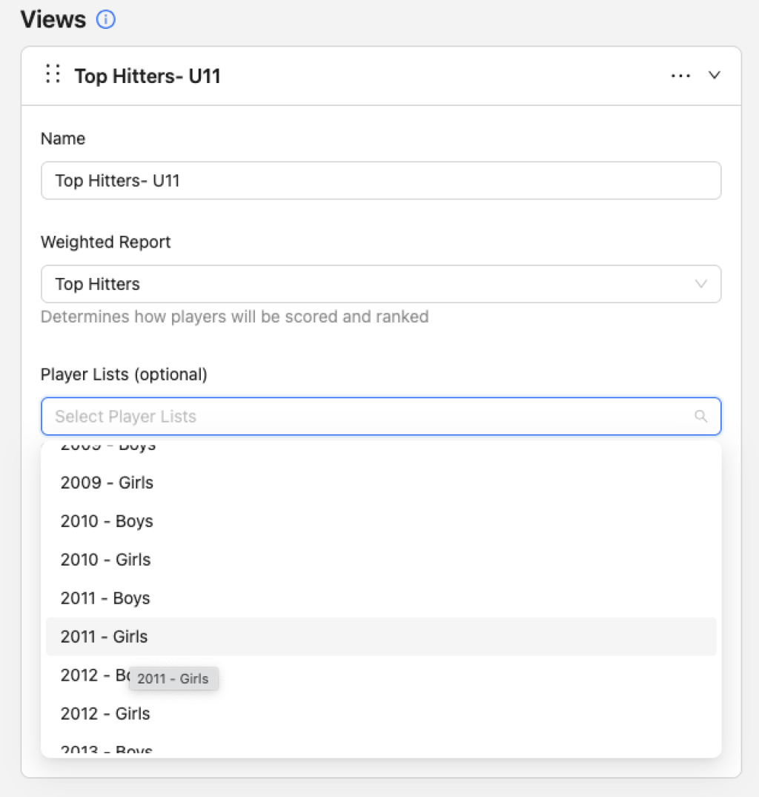The image size is (759, 797).
Task: Click the partially hidden 2009 - Boys option
Action: coord(108,446)
